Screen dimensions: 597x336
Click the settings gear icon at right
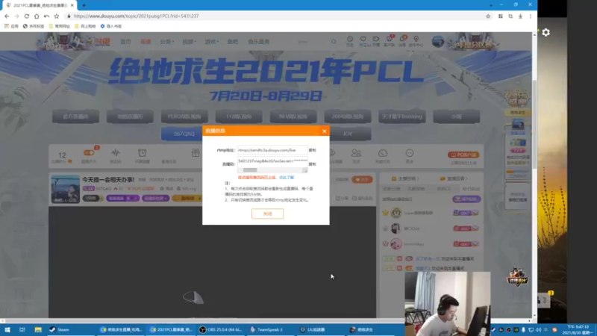pos(546,32)
